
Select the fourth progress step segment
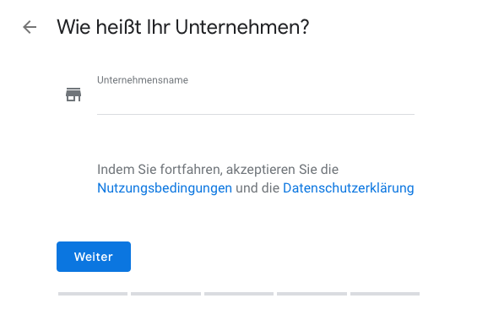pos(312,294)
